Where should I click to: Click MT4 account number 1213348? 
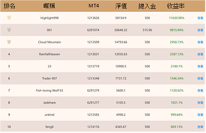(93, 78)
